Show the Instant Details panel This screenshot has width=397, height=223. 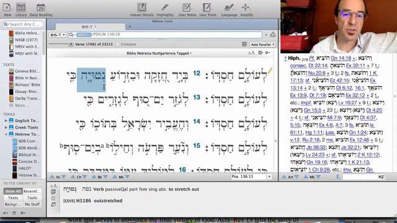pyautogui.click(x=142, y=10)
